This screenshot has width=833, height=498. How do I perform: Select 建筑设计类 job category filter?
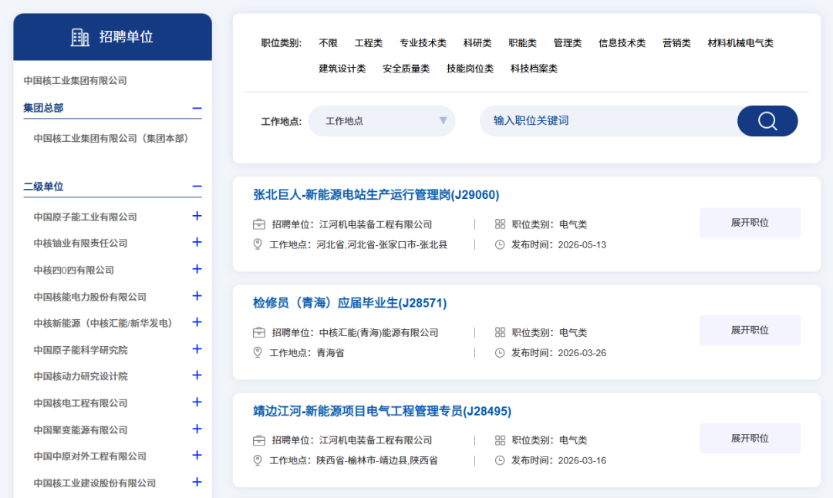tap(342, 69)
